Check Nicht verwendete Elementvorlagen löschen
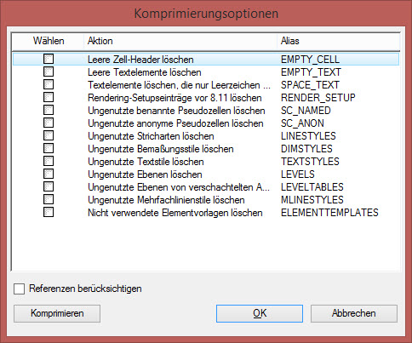Image resolution: width=412 pixels, height=343 pixels. pos(49,212)
